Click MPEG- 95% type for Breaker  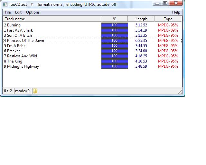(168, 51)
